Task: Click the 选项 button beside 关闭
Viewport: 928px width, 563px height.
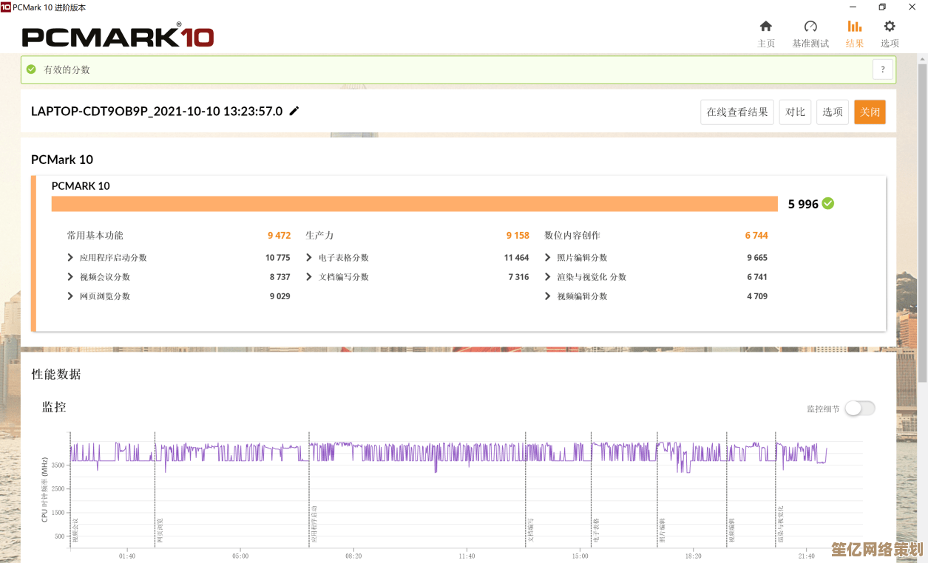Action: [833, 112]
